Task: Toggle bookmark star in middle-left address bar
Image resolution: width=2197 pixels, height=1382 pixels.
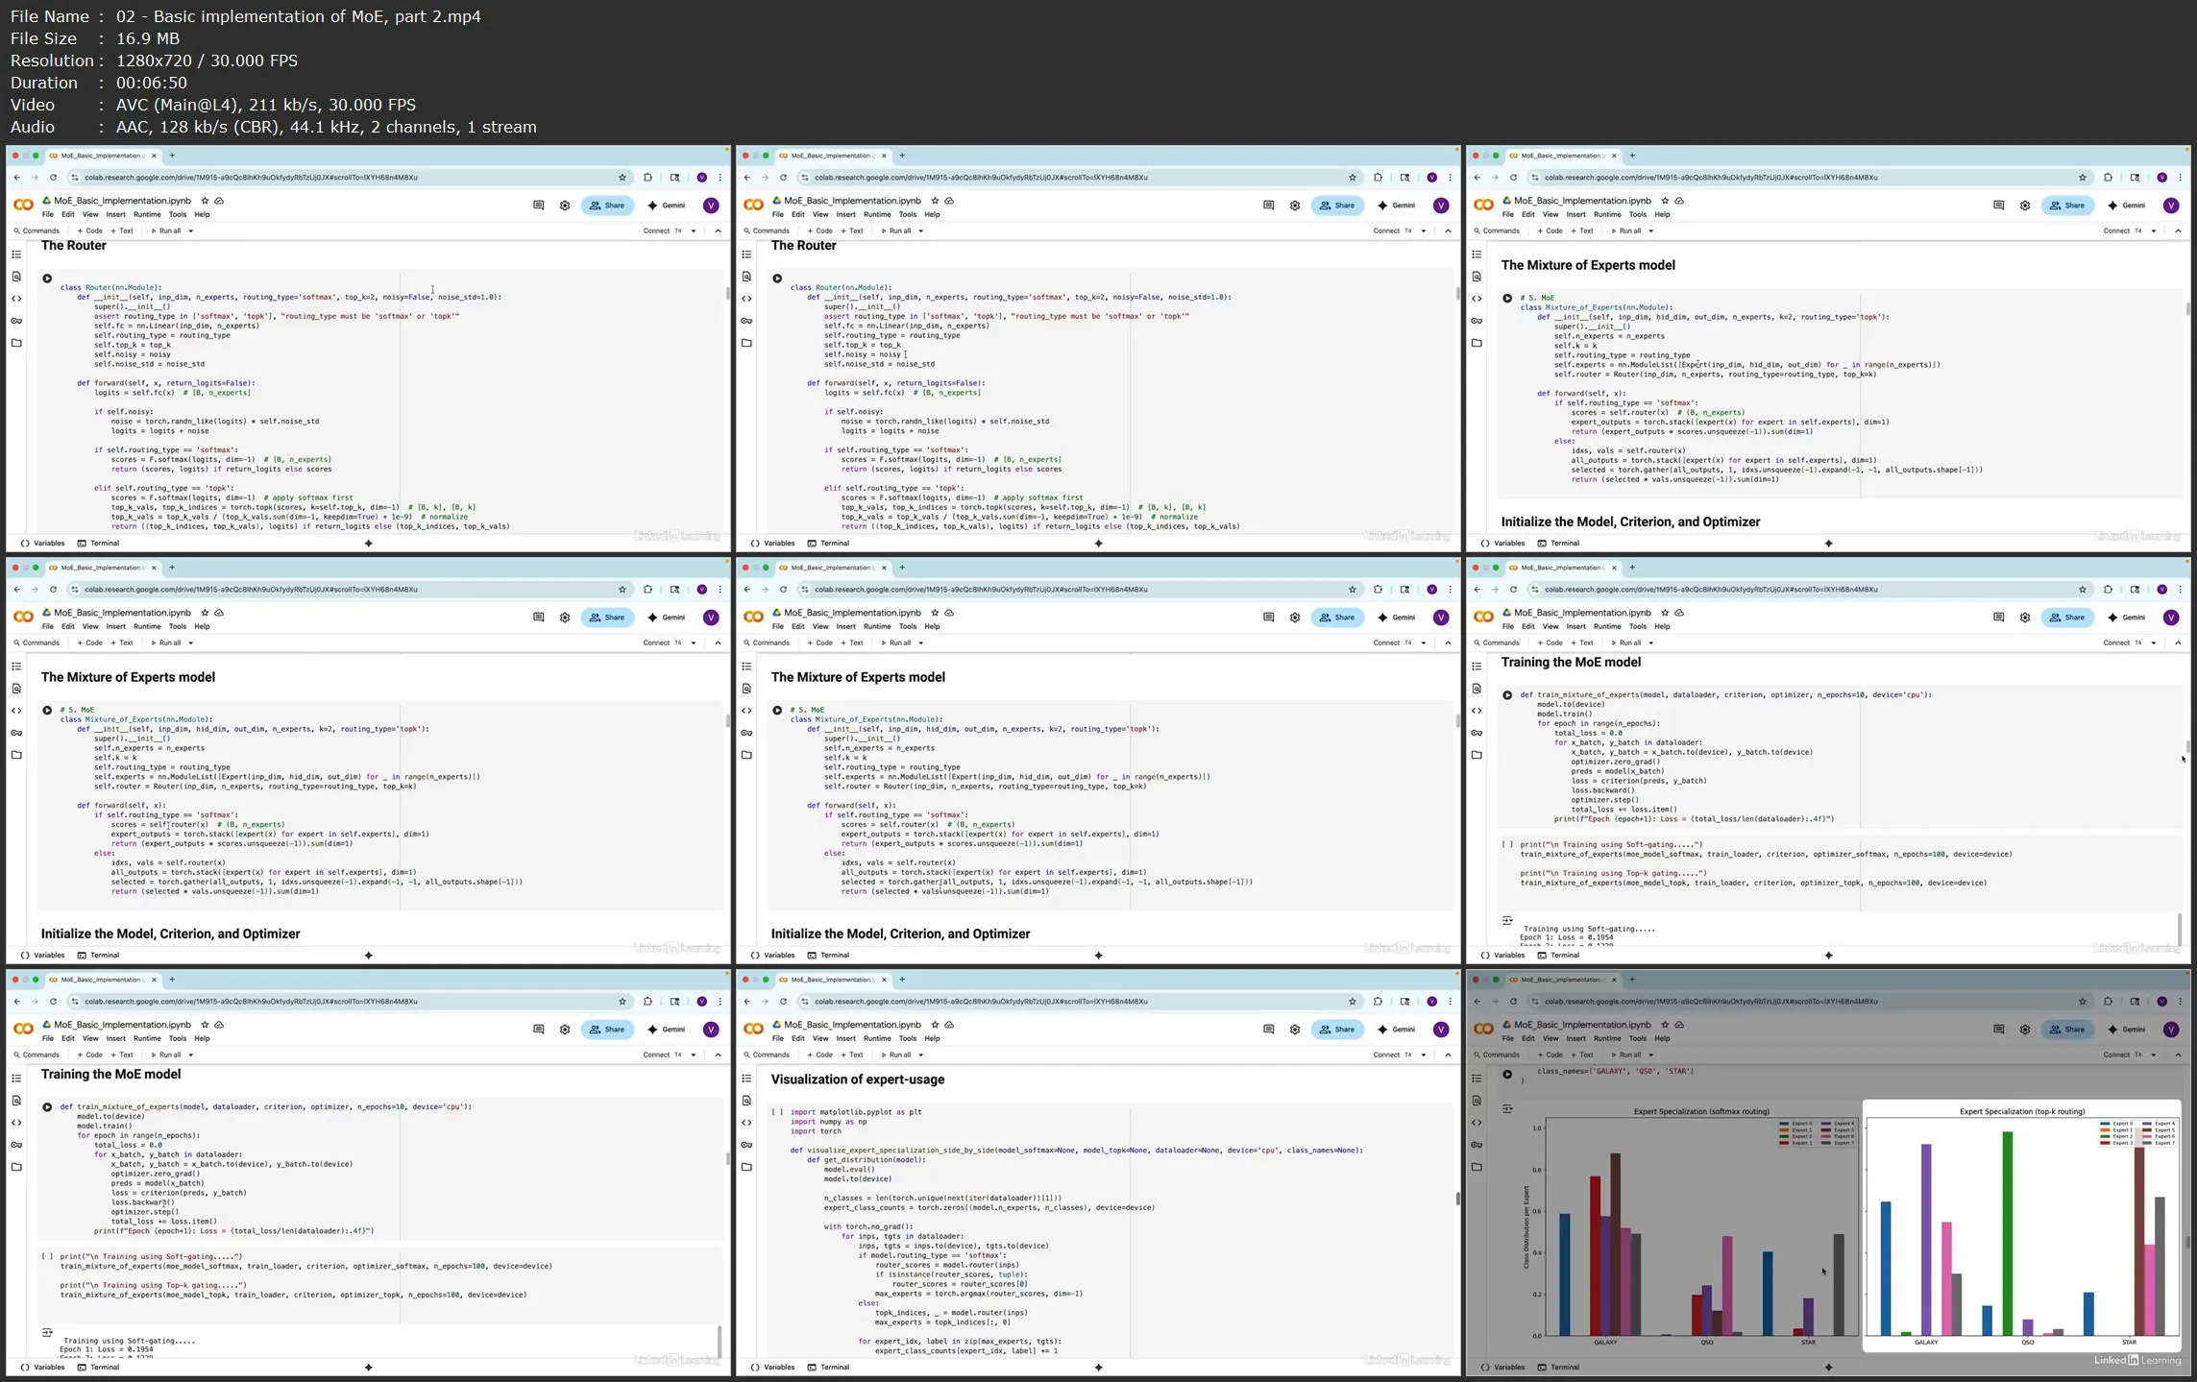Action: 622,590
